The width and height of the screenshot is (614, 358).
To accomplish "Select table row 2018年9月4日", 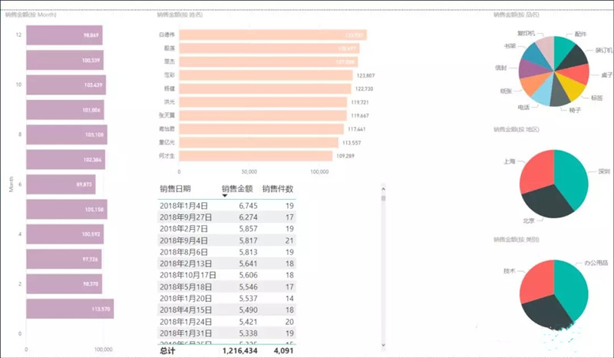I will [227, 240].
